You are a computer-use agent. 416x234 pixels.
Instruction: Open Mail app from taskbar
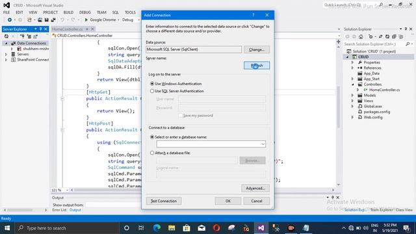coord(201,228)
